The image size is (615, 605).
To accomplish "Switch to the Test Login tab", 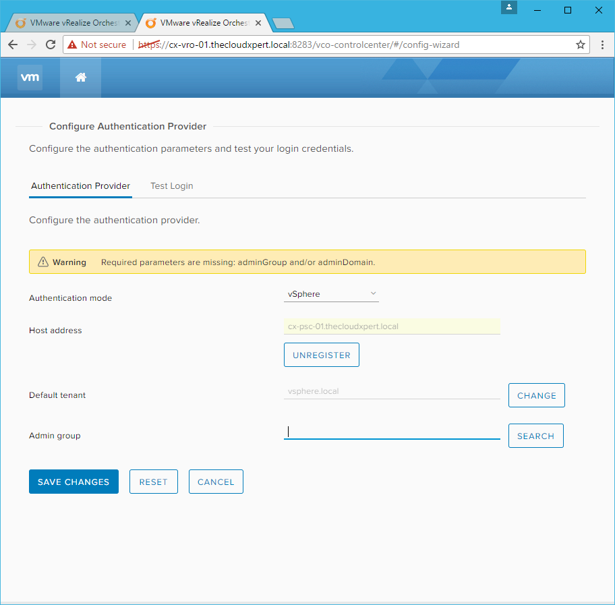I will [171, 186].
